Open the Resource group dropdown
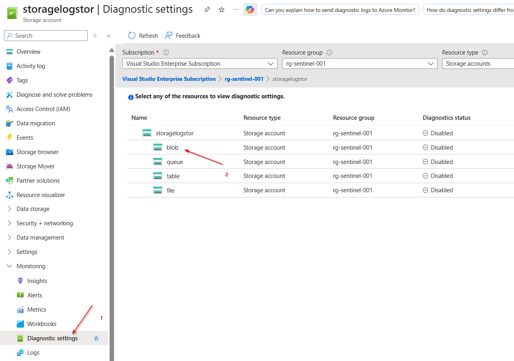Viewport: 514px width, 361px height. tap(359, 64)
